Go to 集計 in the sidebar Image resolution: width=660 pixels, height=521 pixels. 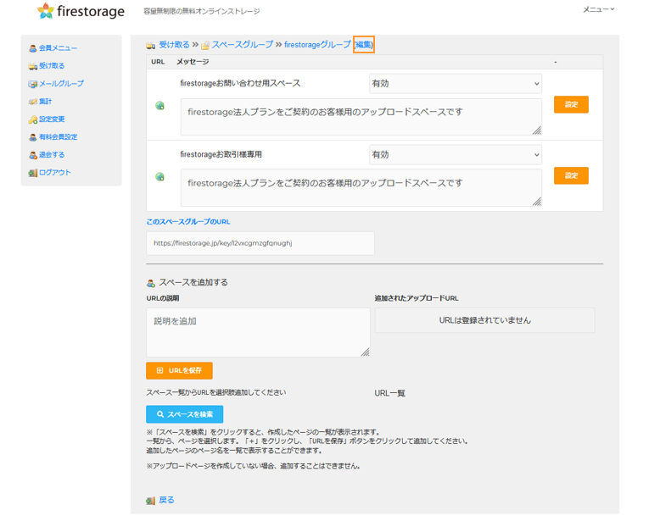[46, 102]
